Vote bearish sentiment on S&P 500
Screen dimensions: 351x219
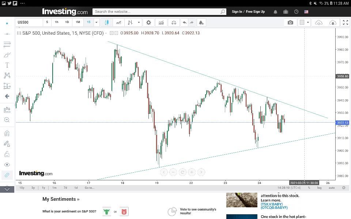click(x=124, y=211)
